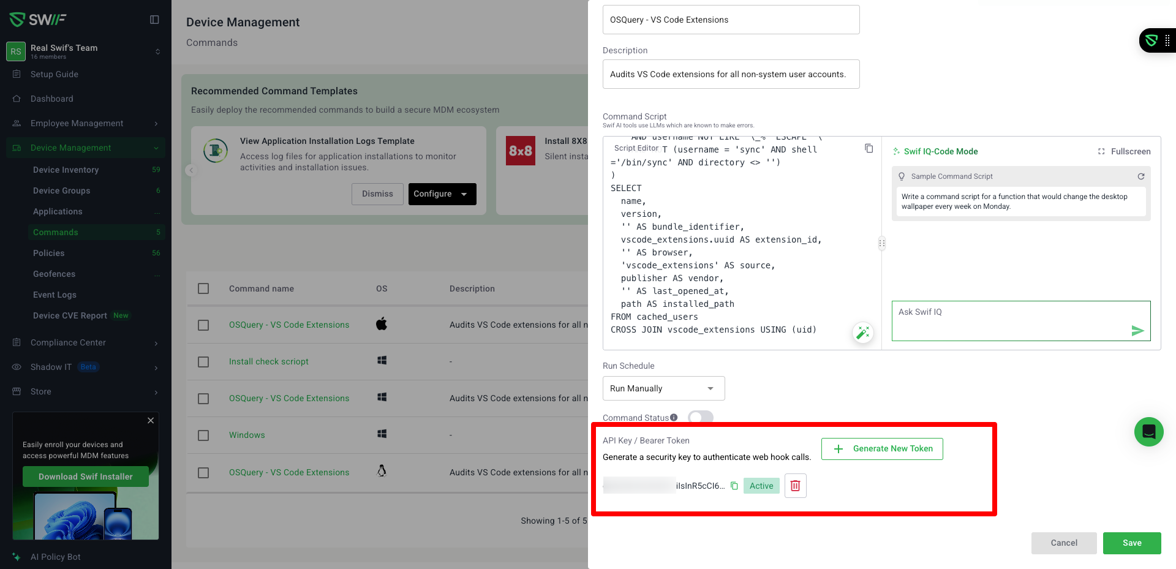Viewport: 1176px width, 569px height.
Task: Go to Policies section
Action: [48, 253]
